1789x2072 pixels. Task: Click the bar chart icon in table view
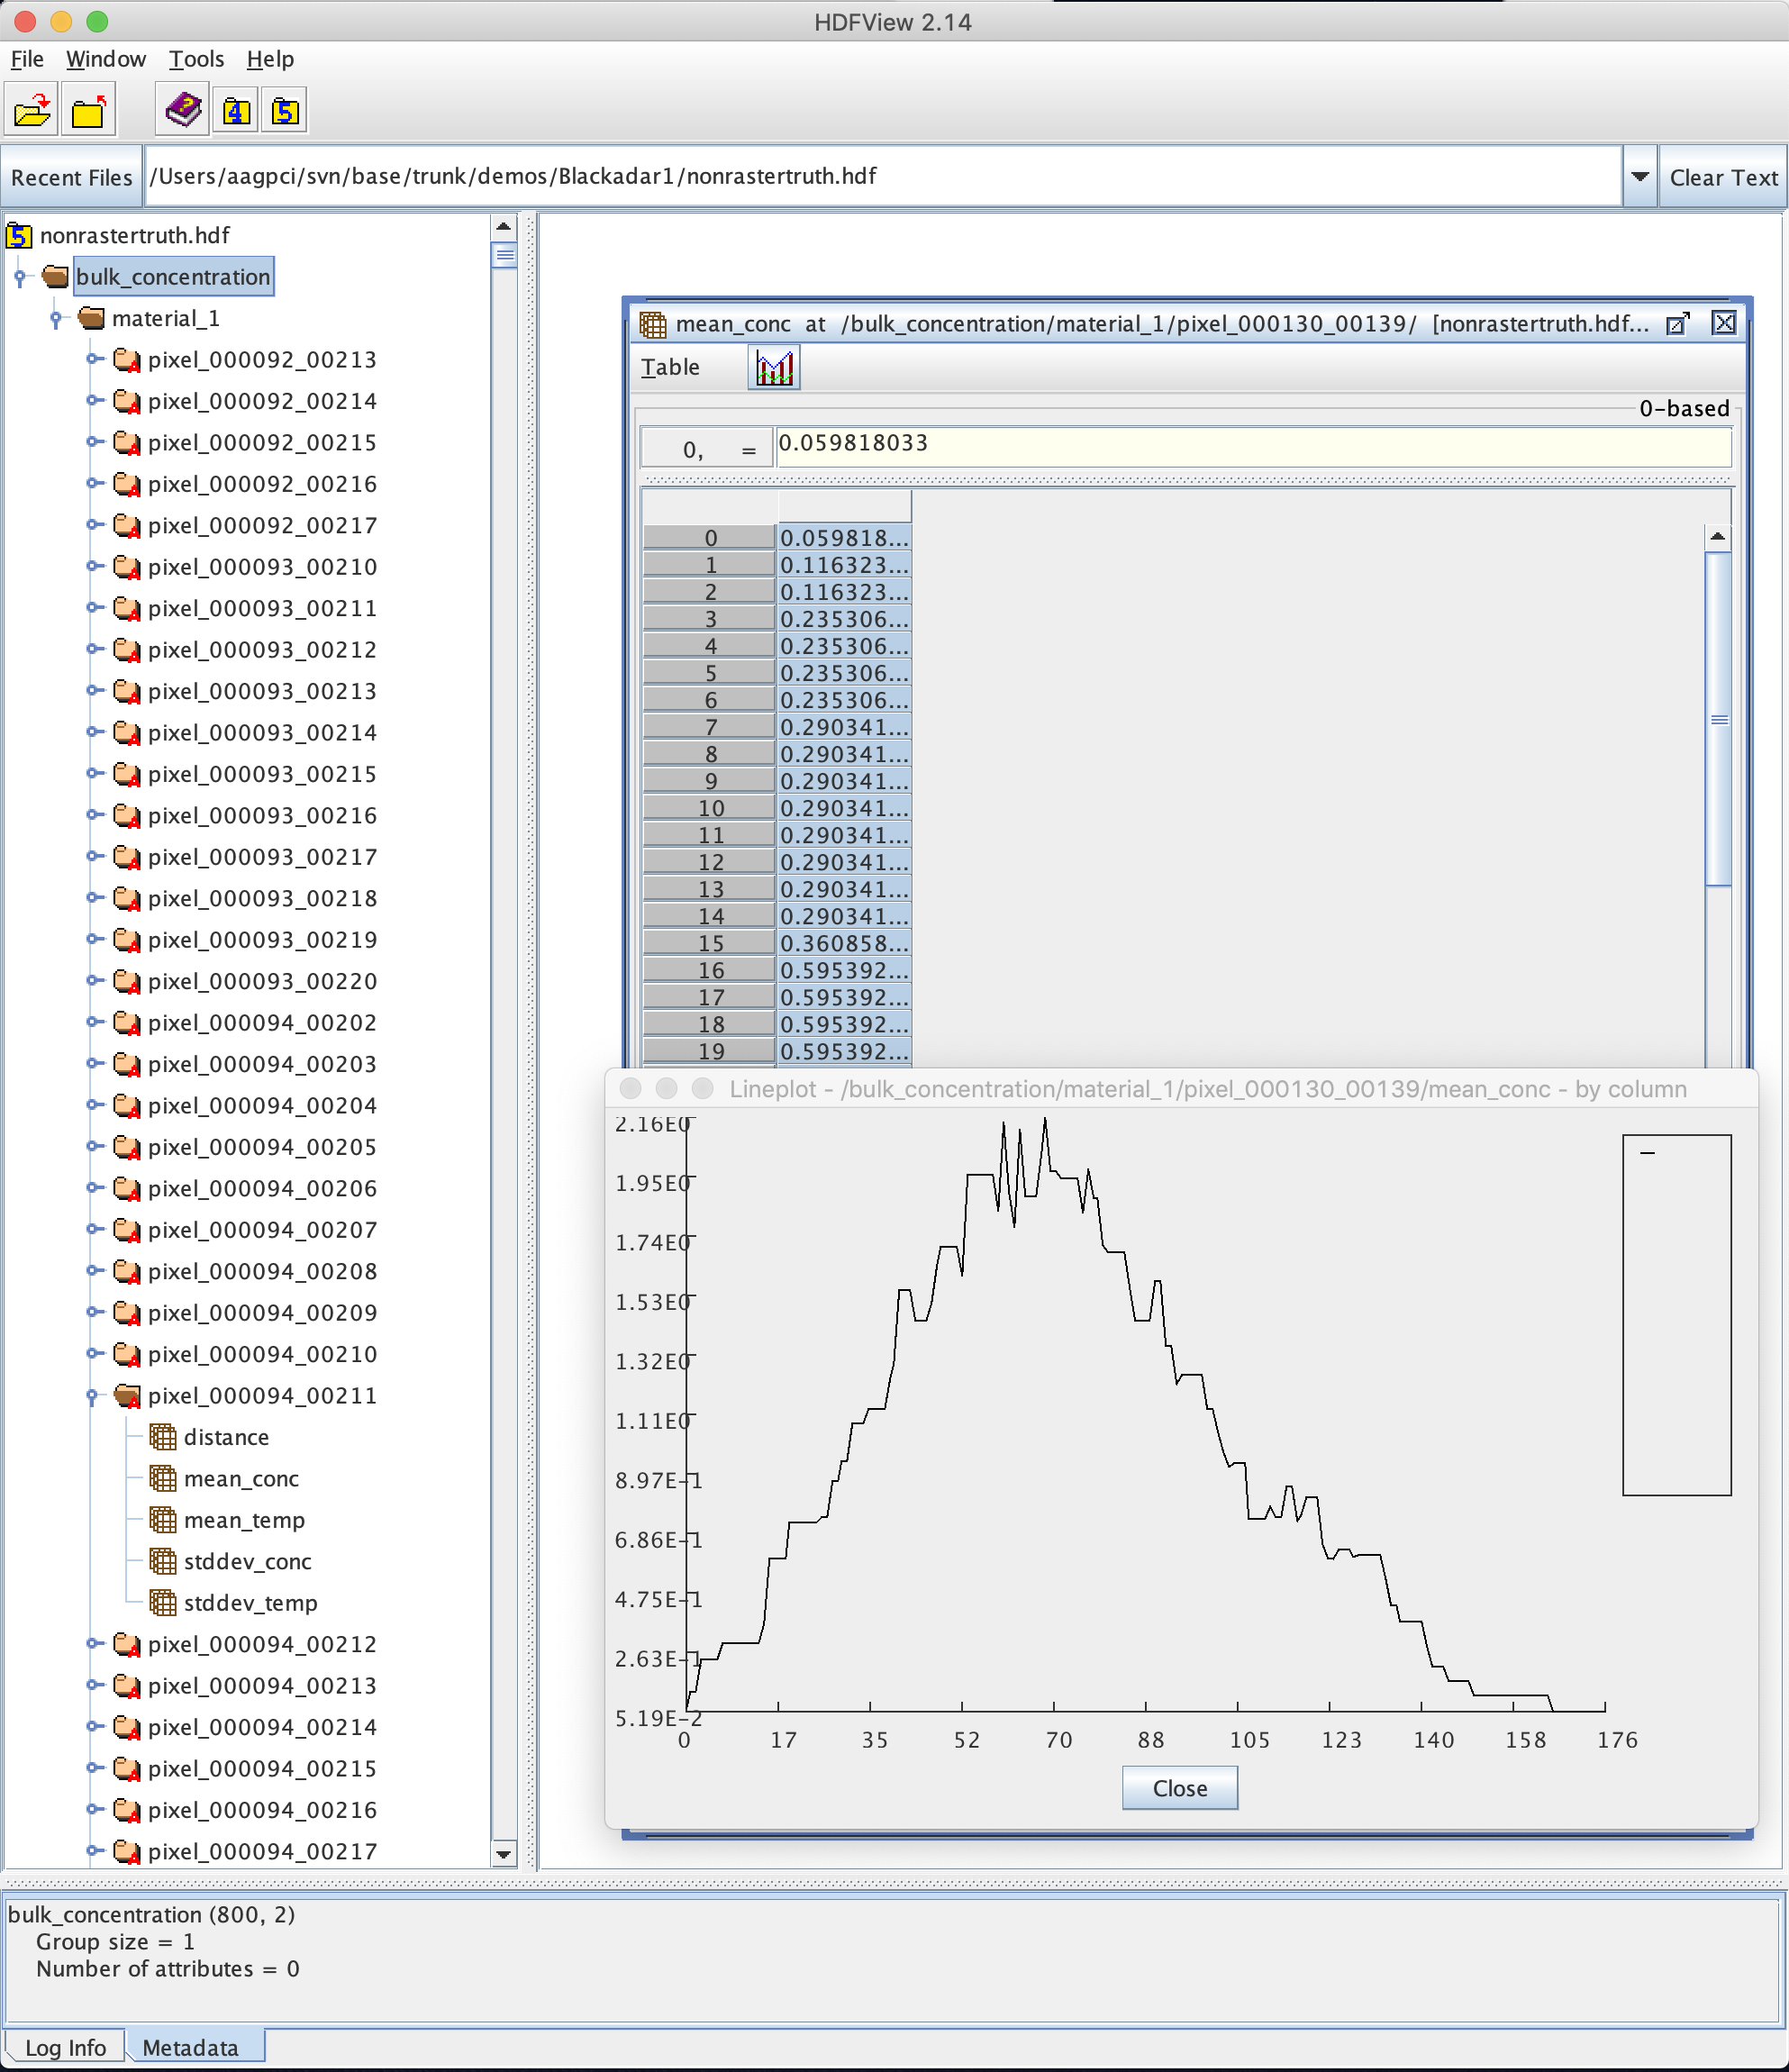772,368
